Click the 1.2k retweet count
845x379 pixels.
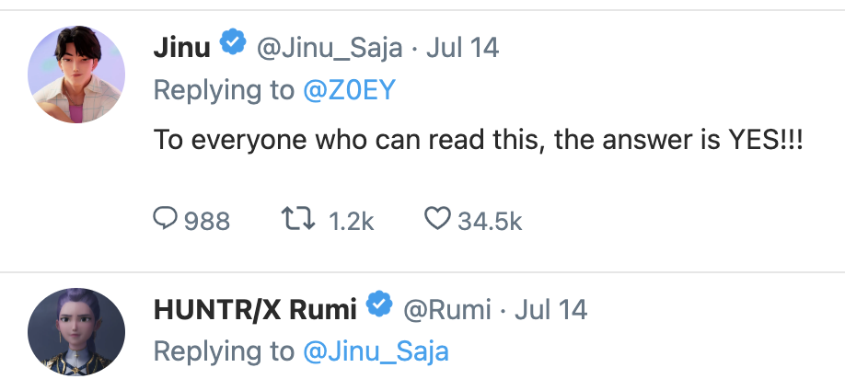click(x=351, y=221)
